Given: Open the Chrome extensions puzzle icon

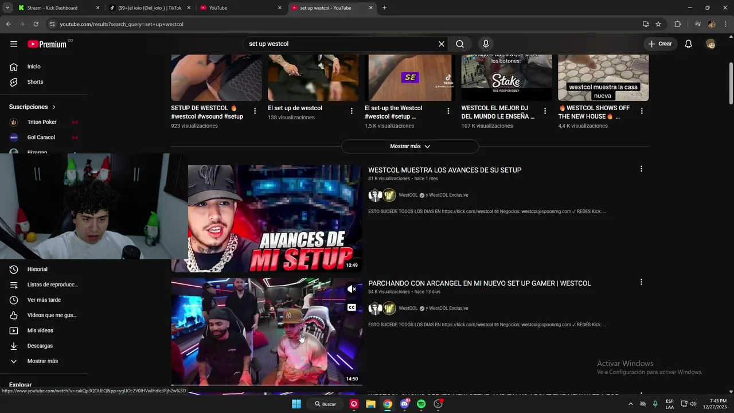Looking at the screenshot, I should click(x=677, y=24).
